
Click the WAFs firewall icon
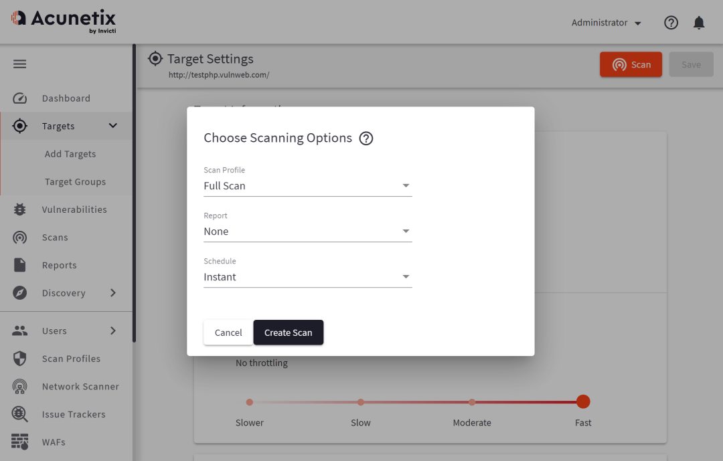pos(20,442)
